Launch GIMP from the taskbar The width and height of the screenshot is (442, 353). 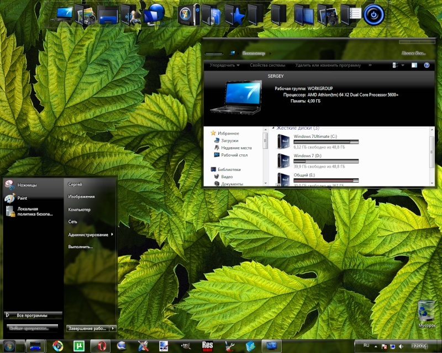click(186, 346)
